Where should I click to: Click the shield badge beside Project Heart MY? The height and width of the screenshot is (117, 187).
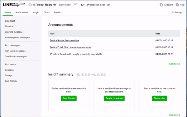(x=34, y=5)
